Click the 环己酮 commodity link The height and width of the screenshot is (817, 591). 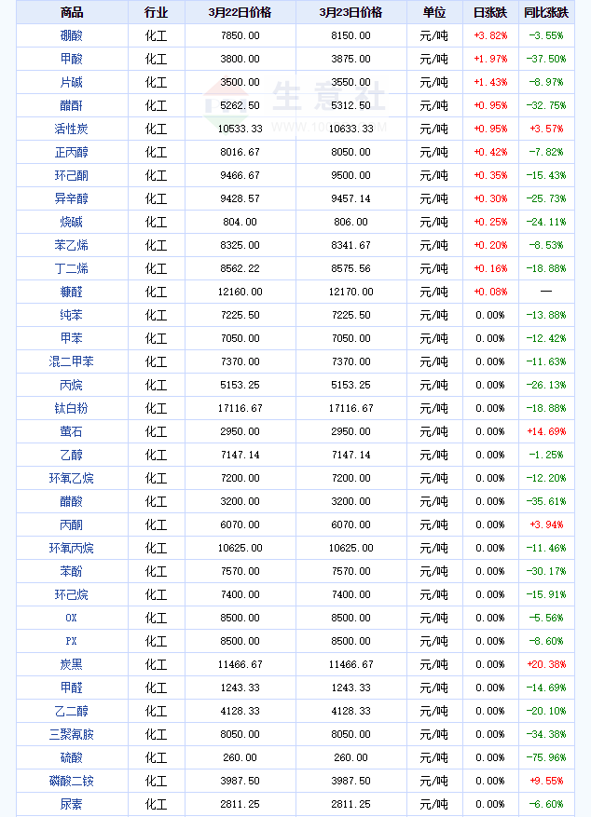[x=72, y=175]
